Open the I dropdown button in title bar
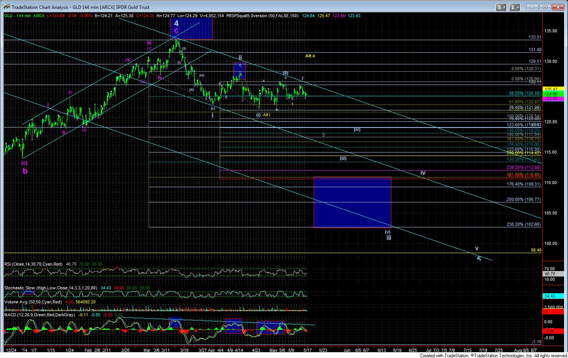The height and width of the screenshot is (358, 568). coord(515,7)
